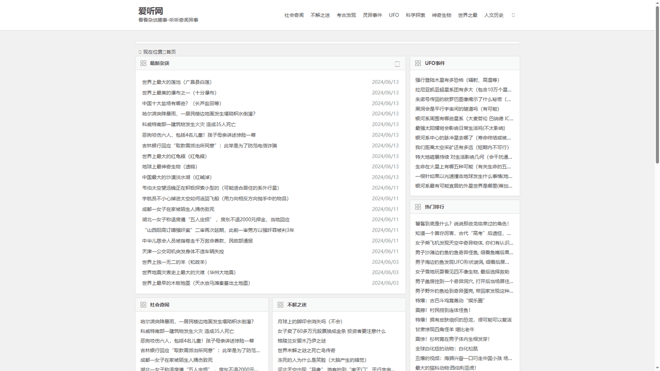Click the grid icon beside 热门排行

[418, 207]
